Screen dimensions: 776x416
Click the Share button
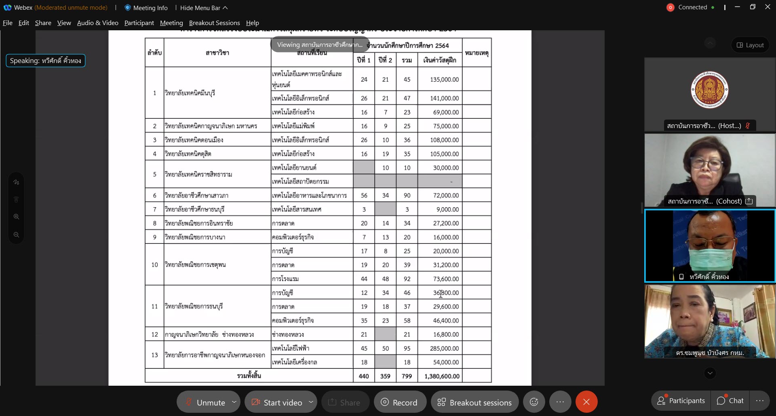(x=344, y=402)
